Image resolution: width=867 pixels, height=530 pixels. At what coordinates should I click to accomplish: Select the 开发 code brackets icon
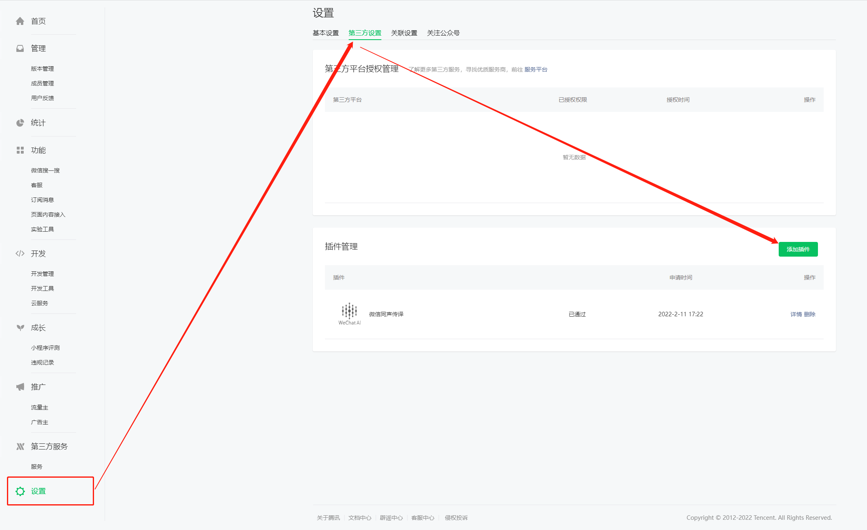pyautogui.click(x=20, y=253)
